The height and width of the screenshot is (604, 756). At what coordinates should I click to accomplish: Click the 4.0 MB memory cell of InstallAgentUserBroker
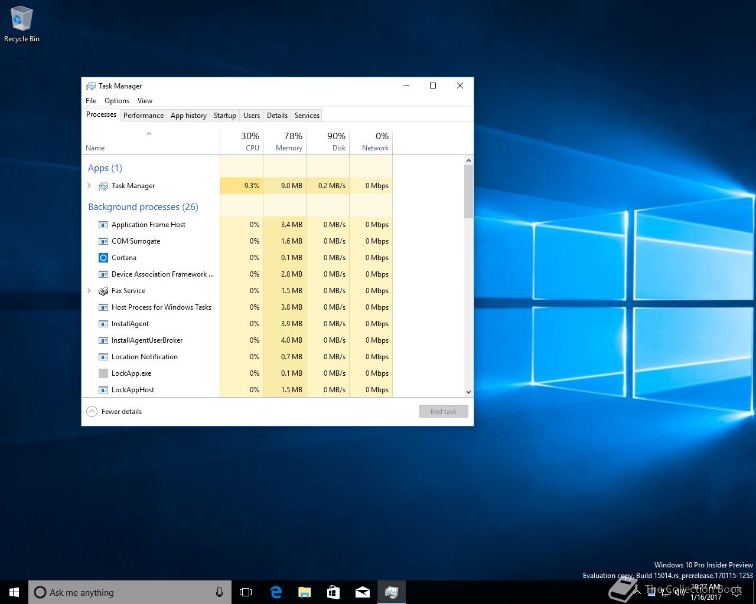pyautogui.click(x=285, y=340)
